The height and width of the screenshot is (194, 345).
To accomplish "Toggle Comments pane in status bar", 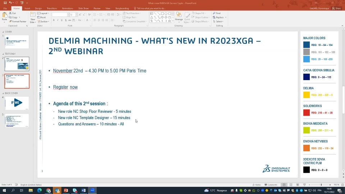I will click(271, 185).
